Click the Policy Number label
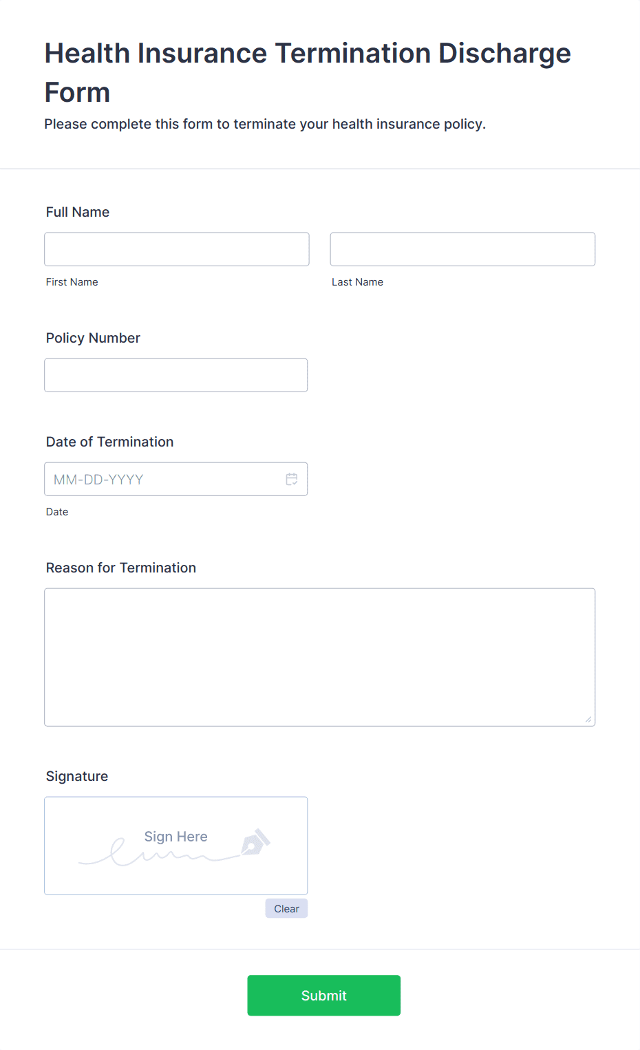The height and width of the screenshot is (1050, 640). tap(93, 338)
